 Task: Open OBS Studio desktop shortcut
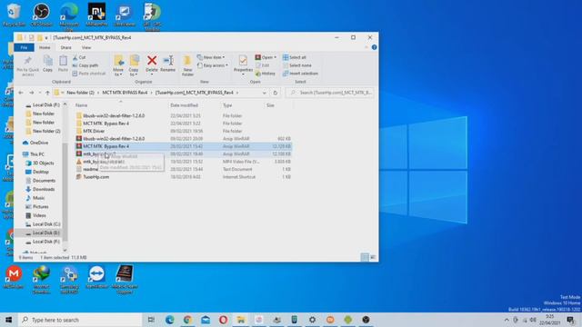[41, 15]
